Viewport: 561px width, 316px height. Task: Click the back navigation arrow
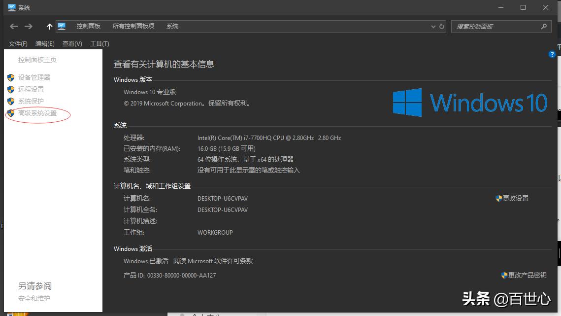pyautogui.click(x=13, y=26)
